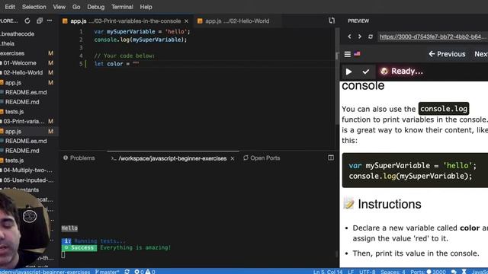Go forward in preview browser
Image resolution: width=488 pixels, height=274 pixels.
pyautogui.click(x=359, y=37)
